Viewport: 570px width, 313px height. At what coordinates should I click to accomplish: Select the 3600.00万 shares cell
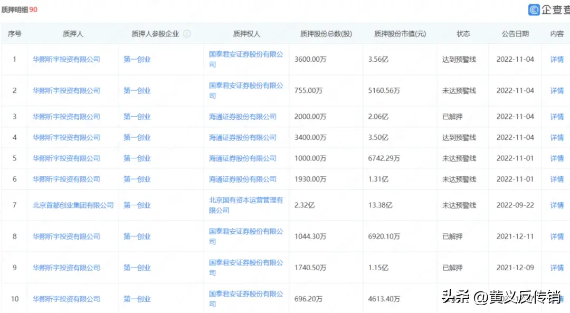310,59
